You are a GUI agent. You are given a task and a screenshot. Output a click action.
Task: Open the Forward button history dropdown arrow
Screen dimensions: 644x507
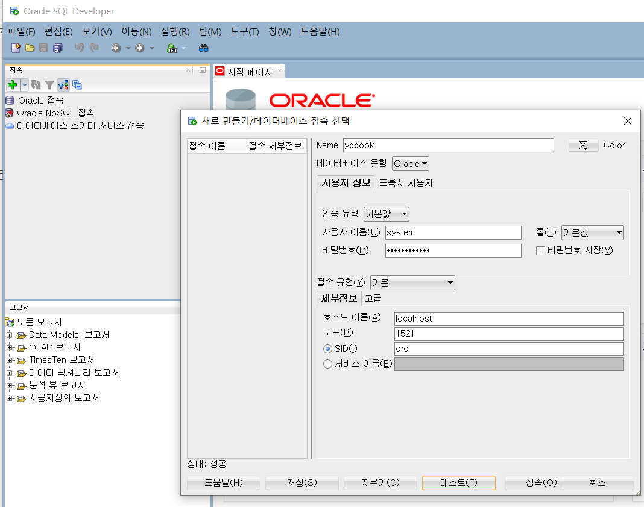tap(152, 48)
